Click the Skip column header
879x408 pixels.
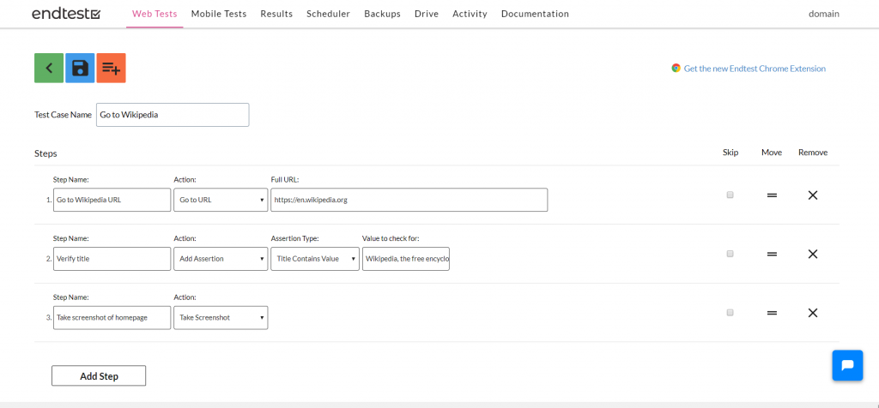point(730,153)
